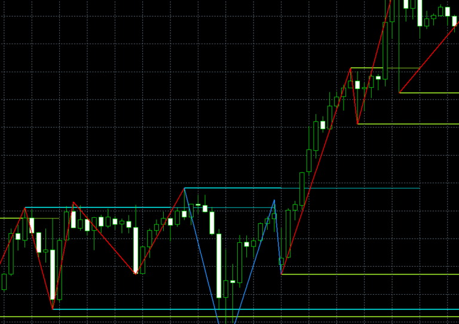Viewport: 459px width, 324px height.
Task: Select the thick cyan line atop the blue zigzag
Action: point(233,188)
